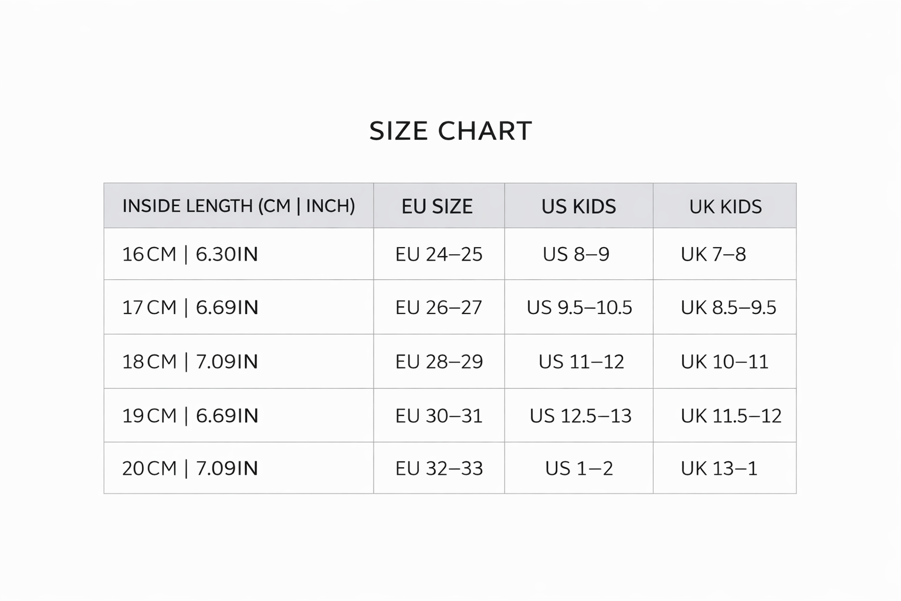Click the US 12.5–13 cell
Image resolution: width=901 pixels, height=601 pixels.
(580, 416)
